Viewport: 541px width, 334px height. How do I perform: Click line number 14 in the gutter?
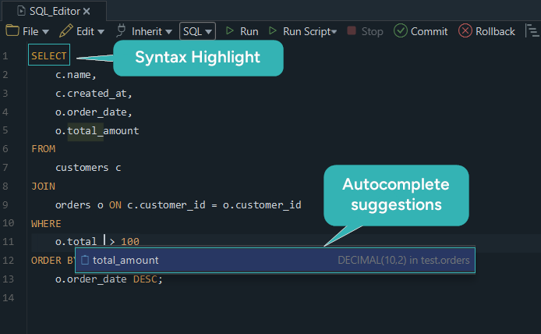point(9,298)
